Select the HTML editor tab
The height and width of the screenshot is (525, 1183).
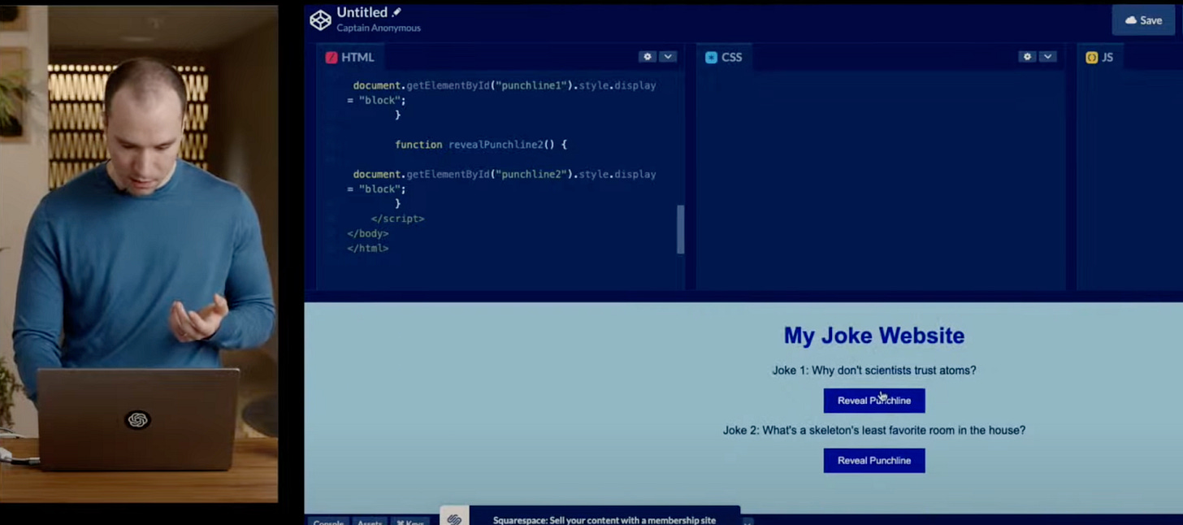(x=350, y=57)
